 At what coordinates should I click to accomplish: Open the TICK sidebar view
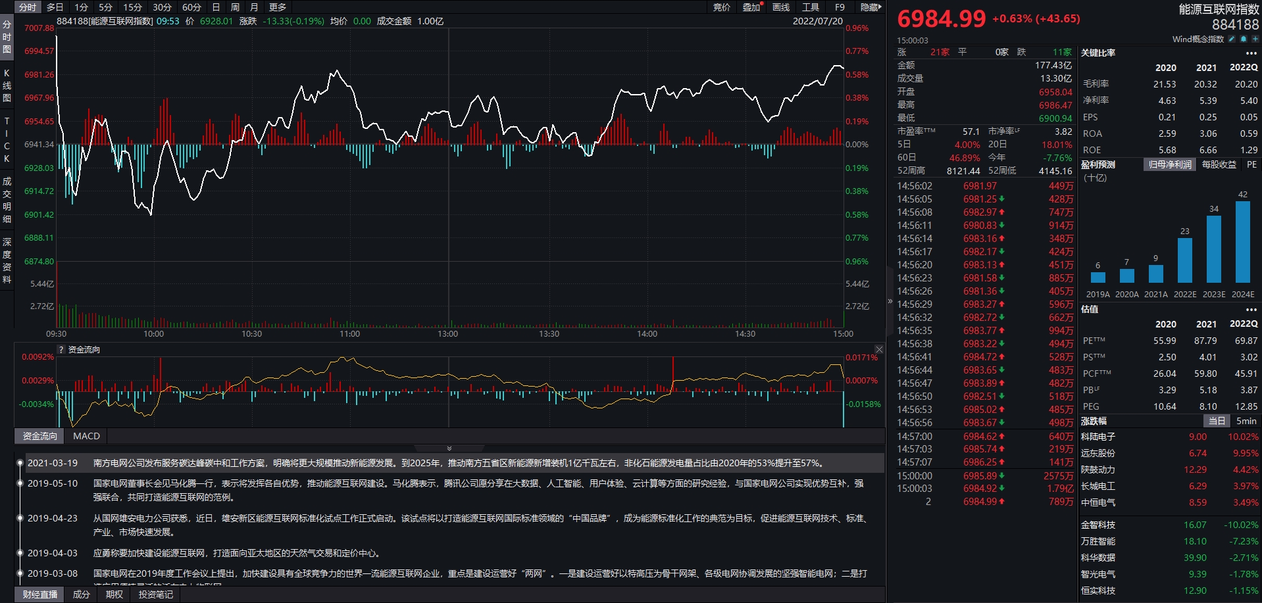pyautogui.click(x=7, y=140)
